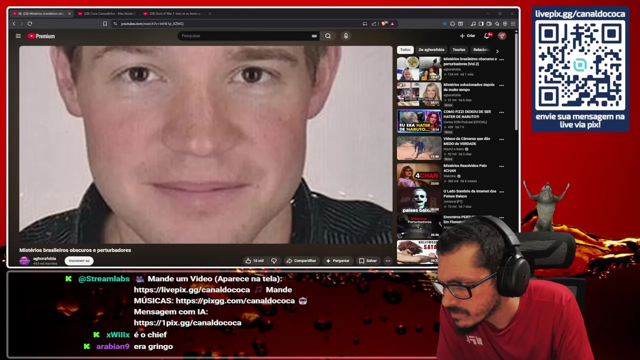Click title Vídeos de Câmeras que dão MEDO

(x=466, y=141)
